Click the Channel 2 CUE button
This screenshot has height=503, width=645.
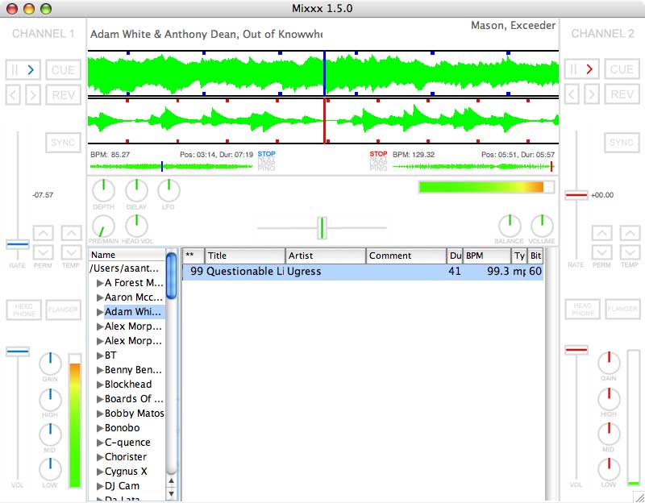[x=622, y=69]
